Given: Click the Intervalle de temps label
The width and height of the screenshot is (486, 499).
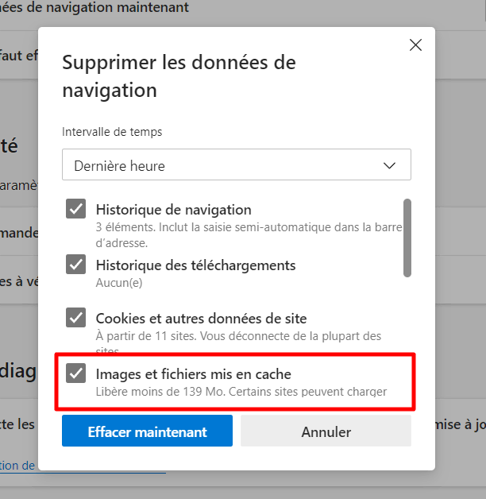Looking at the screenshot, I should click(112, 132).
